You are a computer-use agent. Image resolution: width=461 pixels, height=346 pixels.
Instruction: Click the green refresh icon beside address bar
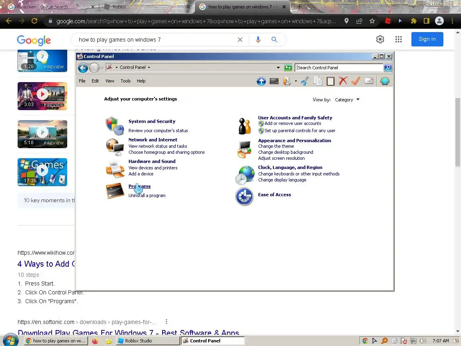pyautogui.click(x=288, y=68)
